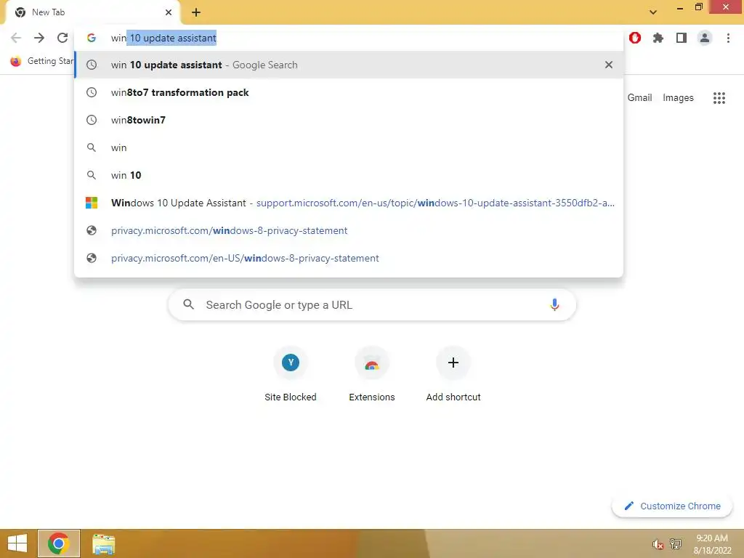
Task: Click the Customize Chrome button
Action: coord(672,506)
